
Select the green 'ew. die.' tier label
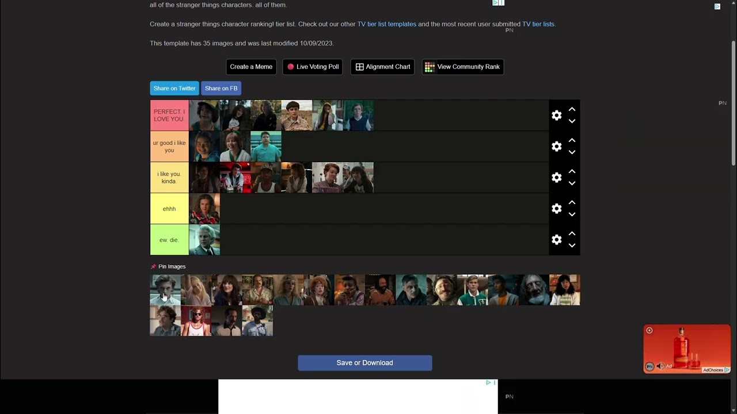(169, 240)
